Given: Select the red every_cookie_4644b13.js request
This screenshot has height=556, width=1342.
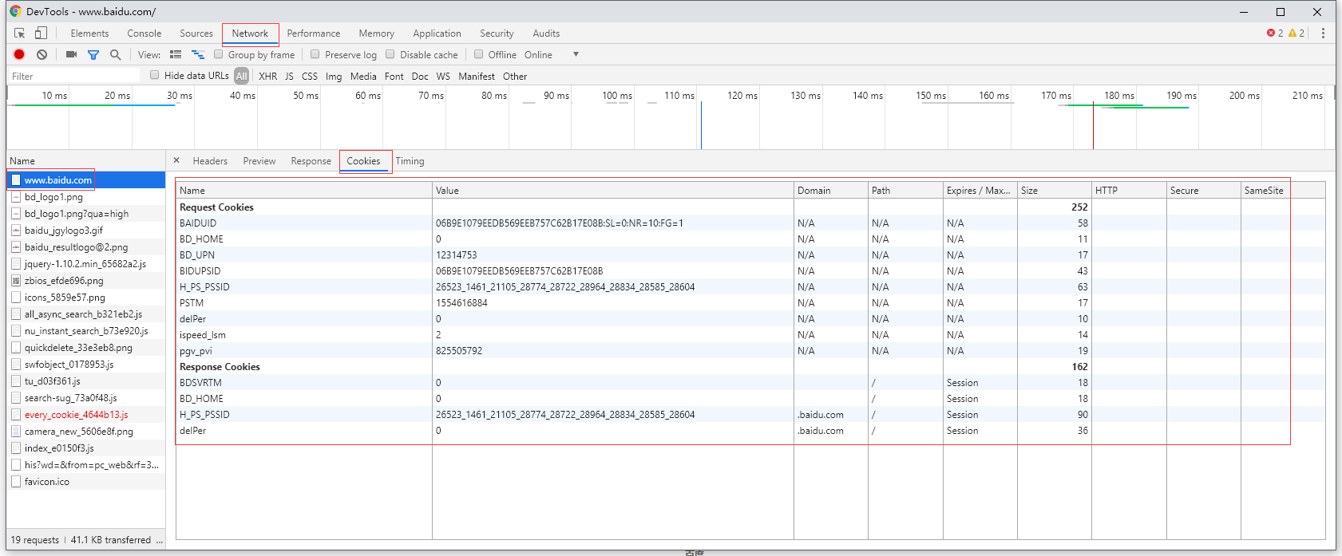Looking at the screenshot, I should [x=86, y=415].
